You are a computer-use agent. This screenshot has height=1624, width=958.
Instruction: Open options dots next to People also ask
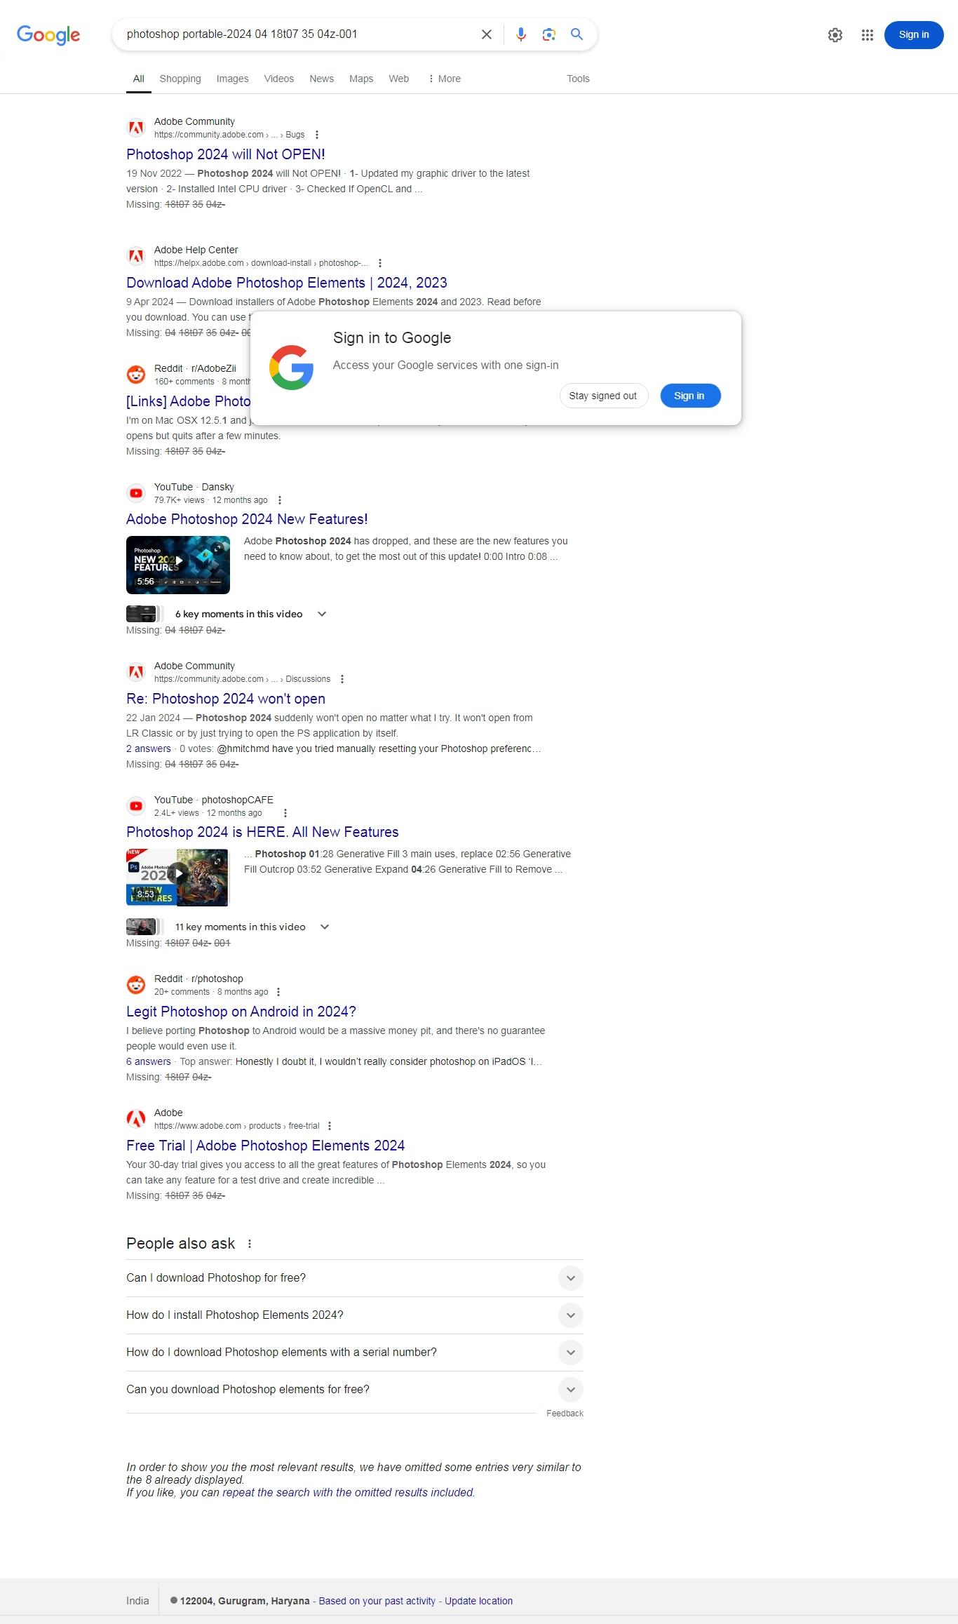(250, 1244)
